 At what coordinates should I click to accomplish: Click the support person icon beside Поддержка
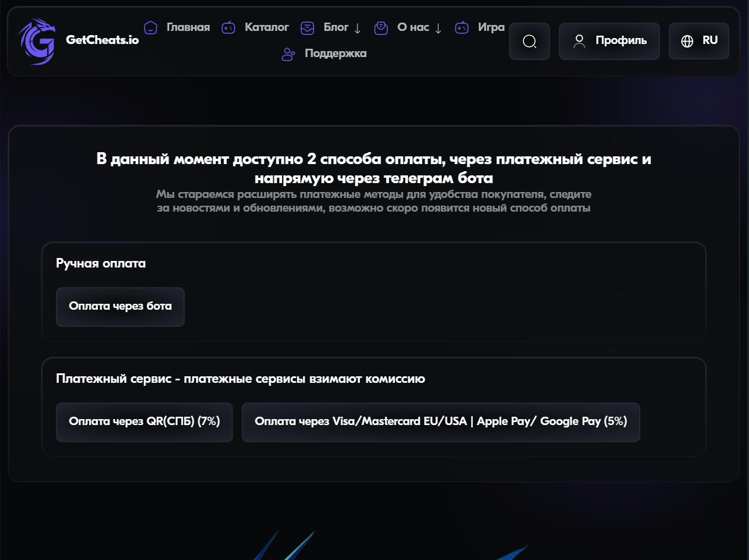click(289, 54)
